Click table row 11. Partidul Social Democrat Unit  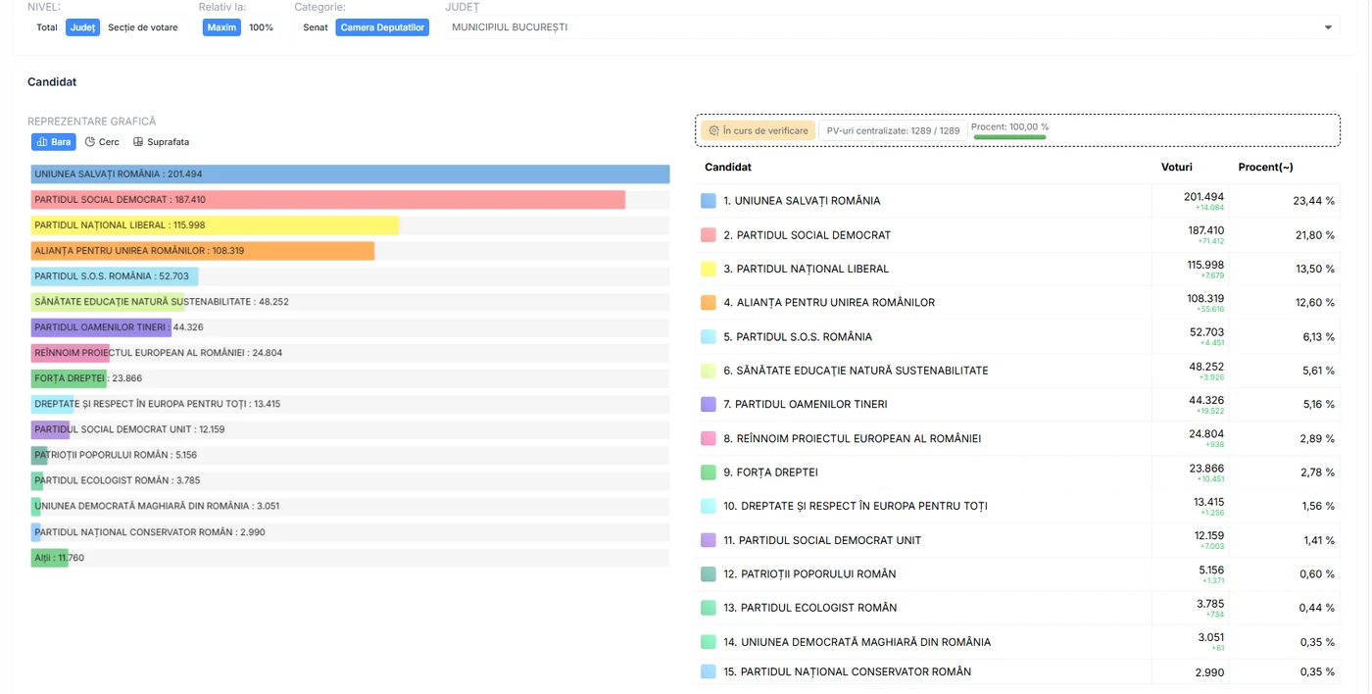point(1017,540)
